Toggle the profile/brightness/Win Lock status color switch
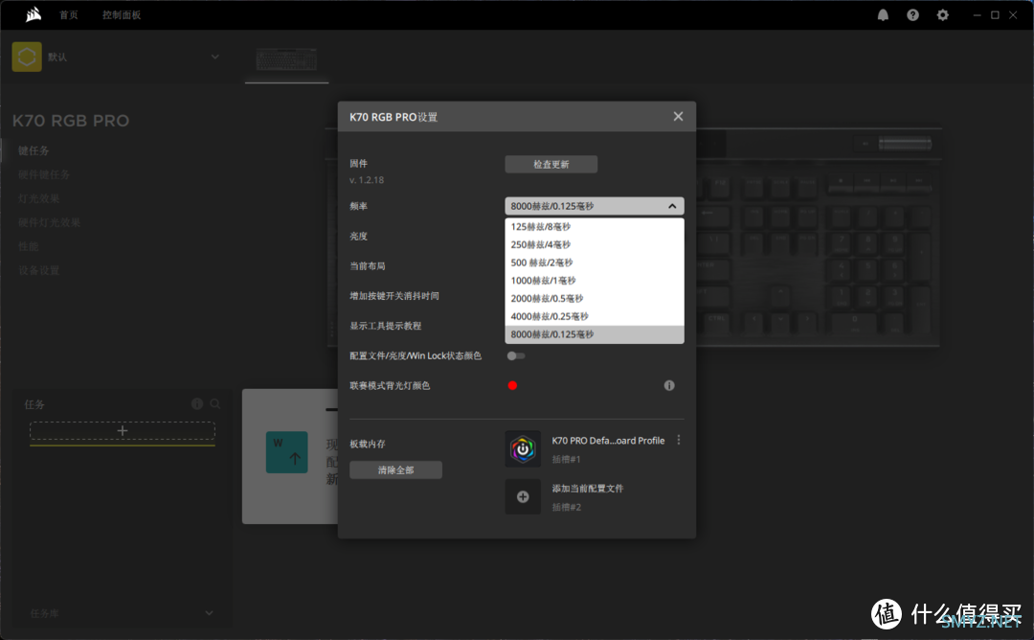Viewport: 1034px width, 640px height. pyautogui.click(x=516, y=355)
